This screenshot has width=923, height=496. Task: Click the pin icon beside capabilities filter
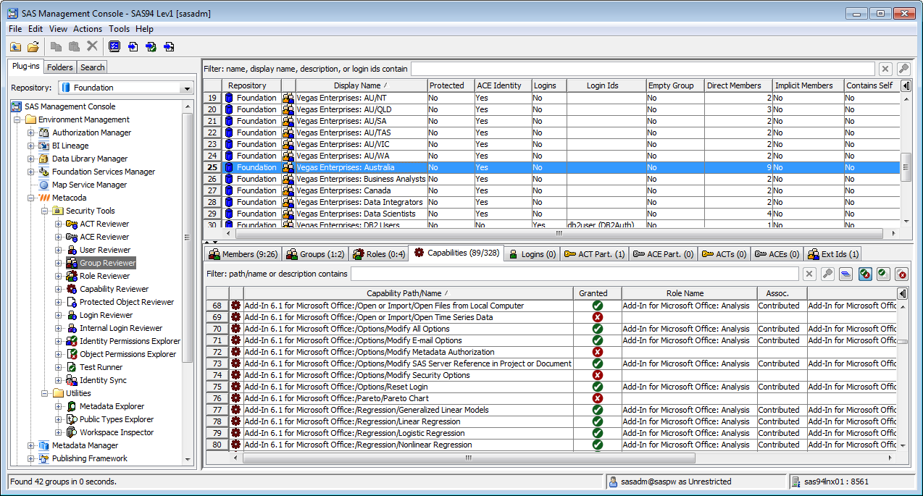[827, 274]
